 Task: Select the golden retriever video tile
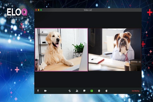(x=61, y=49)
